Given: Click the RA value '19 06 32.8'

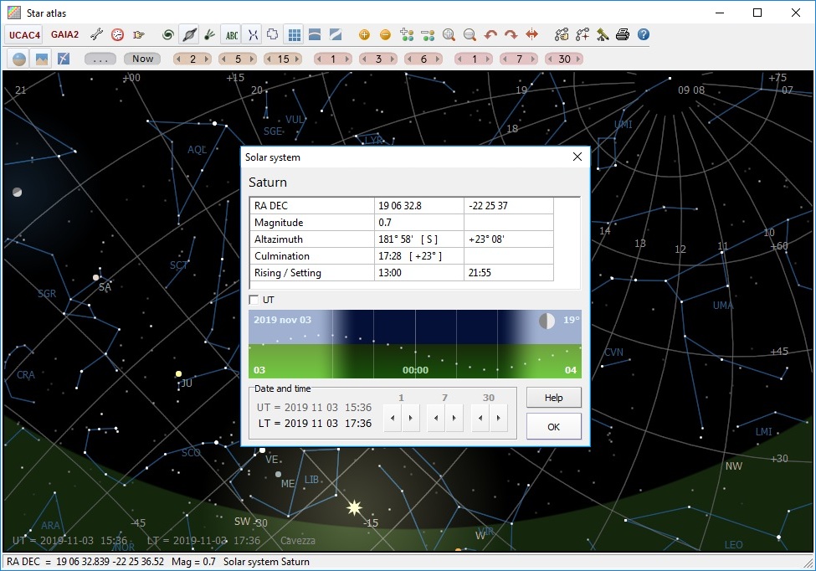Looking at the screenshot, I should point(400,206).
